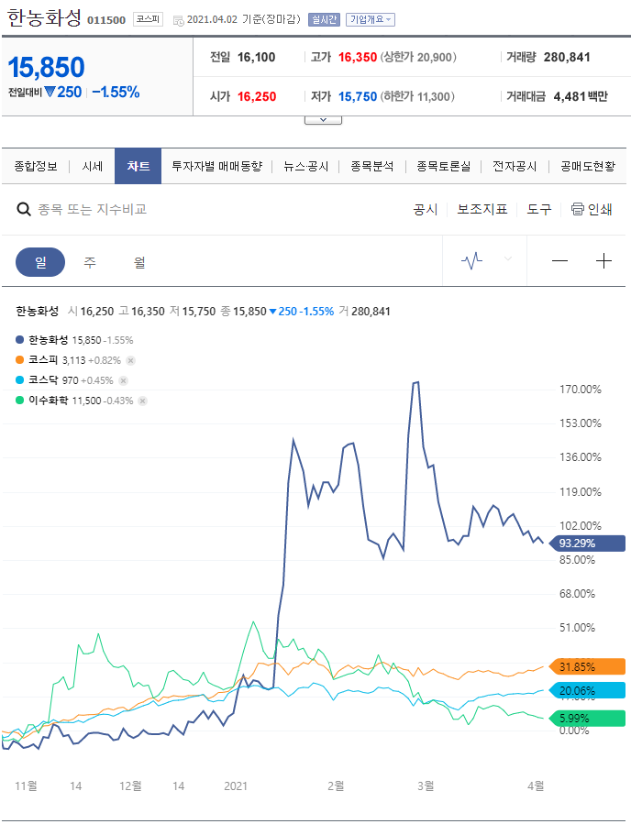Click the 코스피 orange legend dot
Screen dimensions: 631x824
[x=20, y=360]
